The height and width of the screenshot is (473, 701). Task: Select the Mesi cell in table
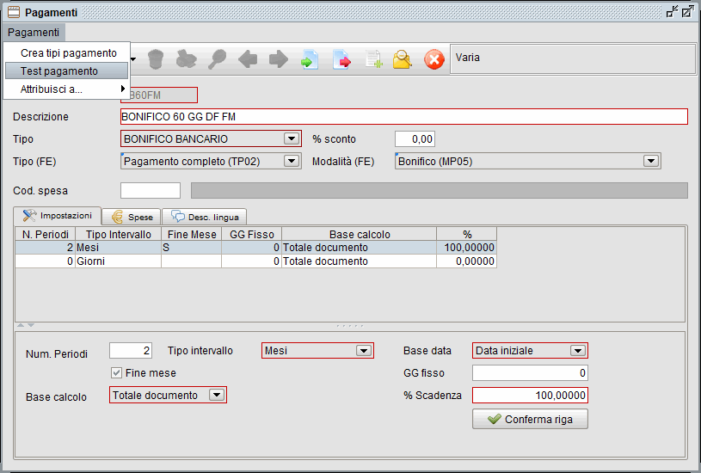click(119, 248)
